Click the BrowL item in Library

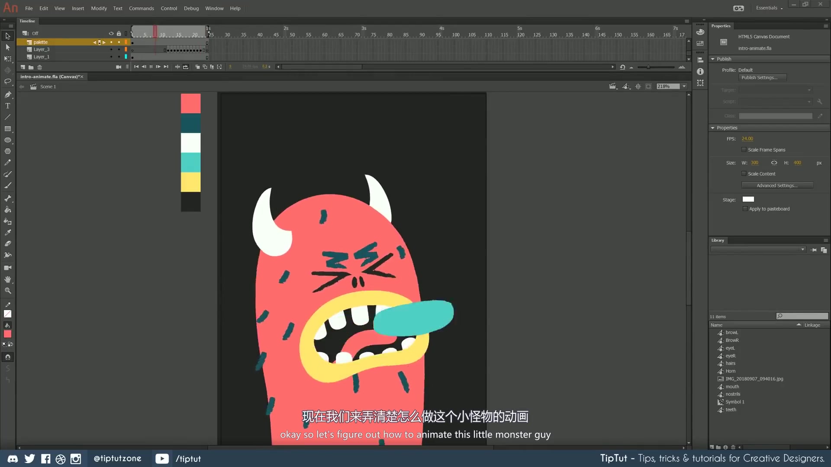click(x=732, y=333)
